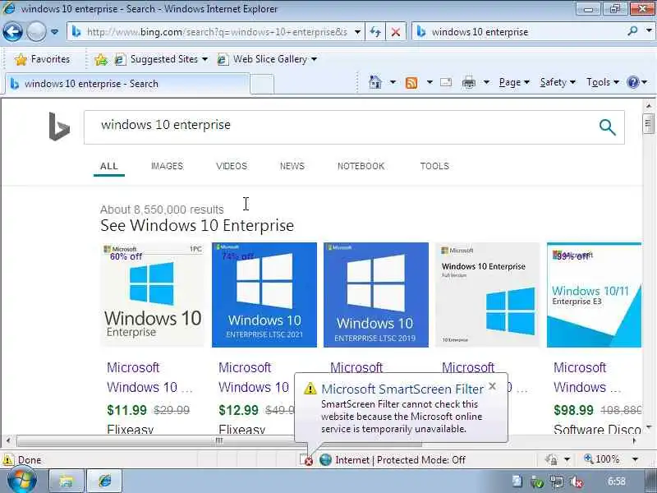Open the Enterprise LTSC 2021 product thumbnail
Screen dimensions: 657x493
(x=264, y=295)
